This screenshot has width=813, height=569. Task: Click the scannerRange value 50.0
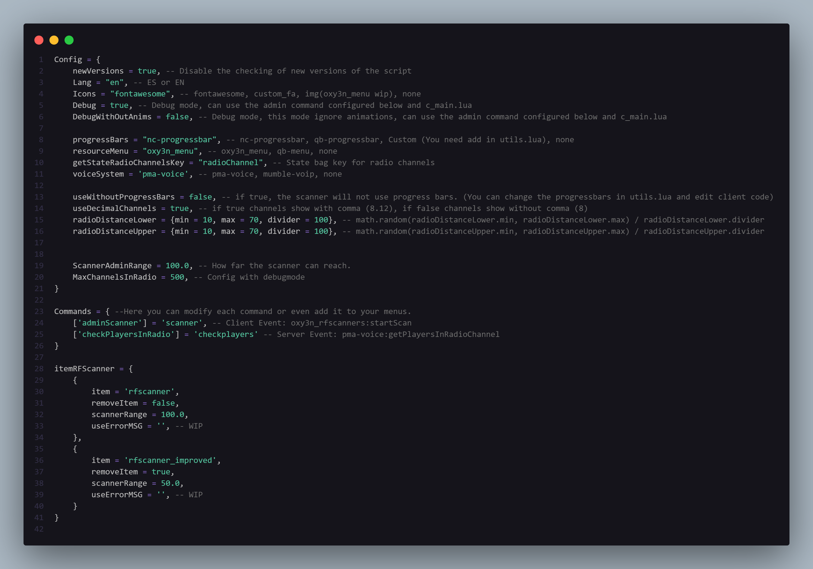tap(170, 483)
